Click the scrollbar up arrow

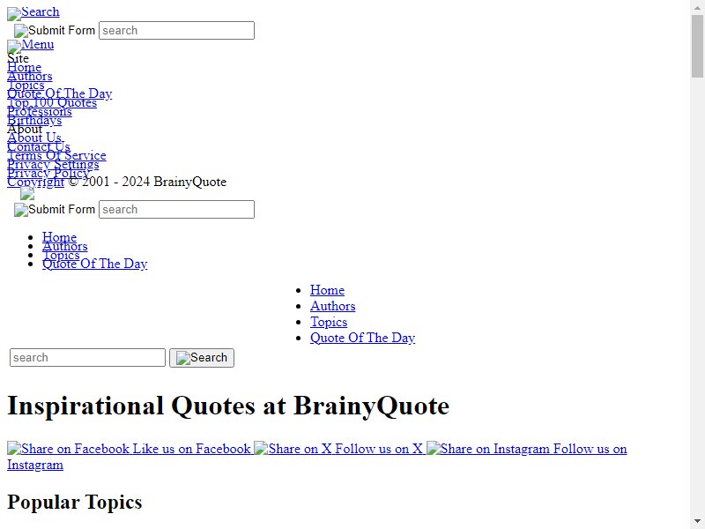point(697,8)
